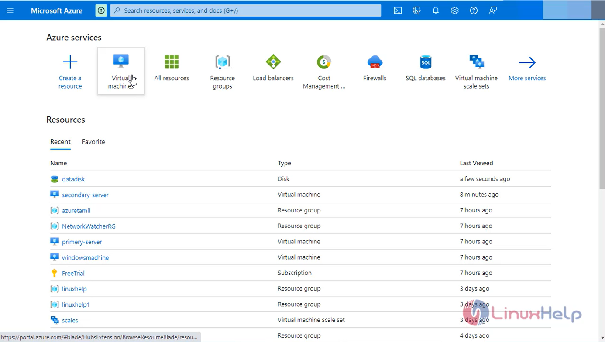Click the Type column header
605x342 pixels.
click(284, 163)
